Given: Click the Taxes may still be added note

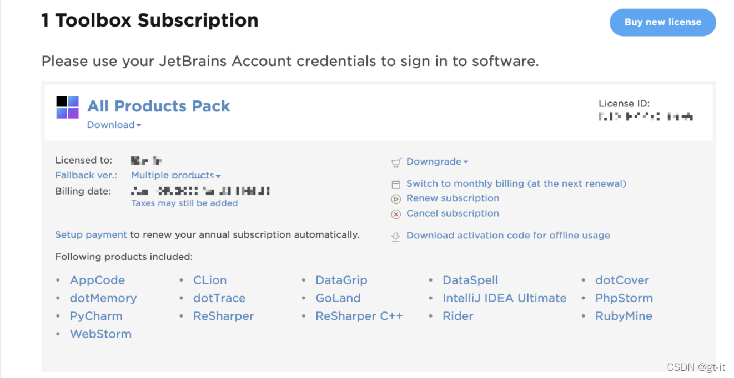Looking at the screenshot, I should (184, 203).
